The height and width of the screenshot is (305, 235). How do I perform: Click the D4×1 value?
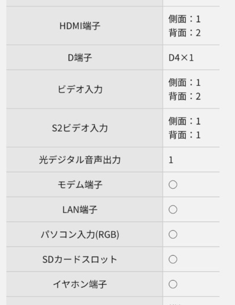click(x=181, y=58)
